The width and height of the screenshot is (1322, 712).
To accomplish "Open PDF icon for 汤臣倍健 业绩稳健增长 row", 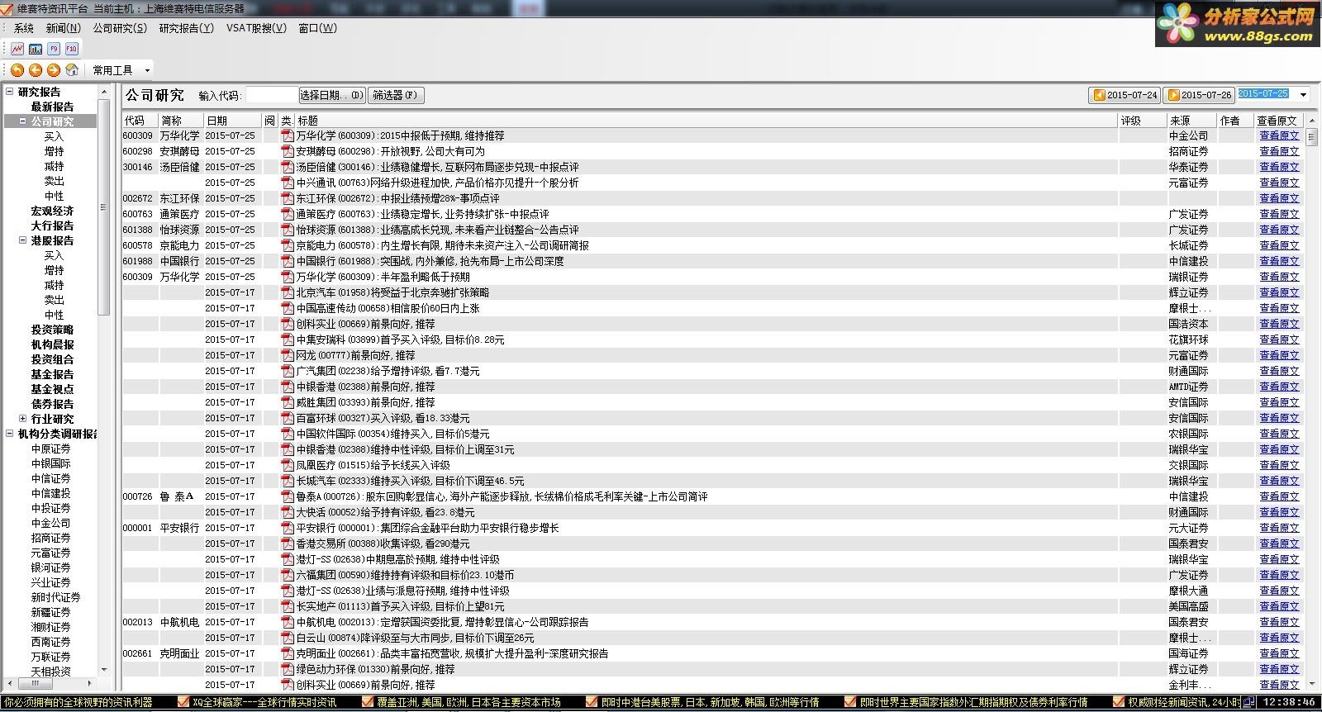I will pyautogui.click(x=288, y=167).
